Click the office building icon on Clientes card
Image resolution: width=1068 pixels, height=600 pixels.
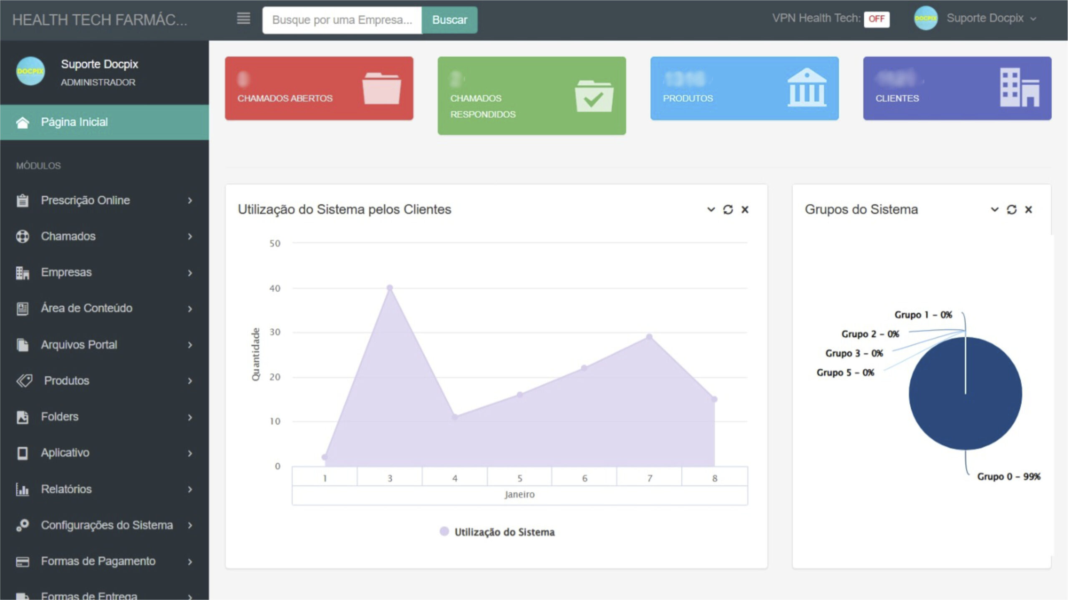pos(1020,88)
